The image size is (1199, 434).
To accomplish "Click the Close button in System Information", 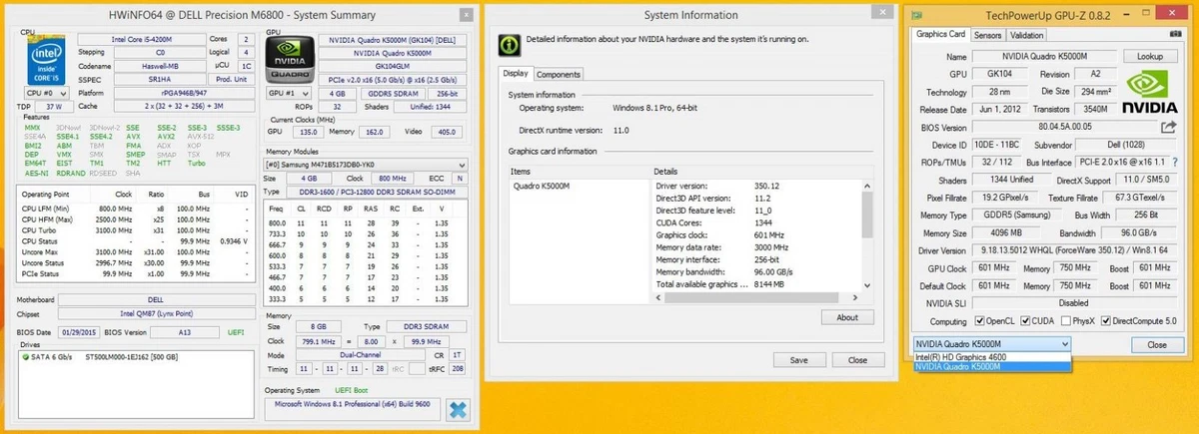I will pyautogui.click(x=857, y=360).
